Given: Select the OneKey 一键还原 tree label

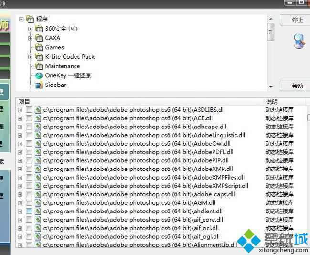Looking at the screenshot, I should pyautogui.click(x=68, y=75).
